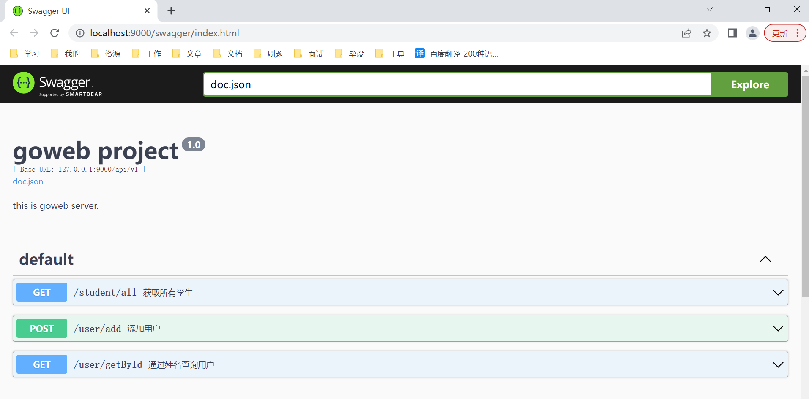Click the 更新 update button
Viewport: 809px width, 399px height.
780,33
